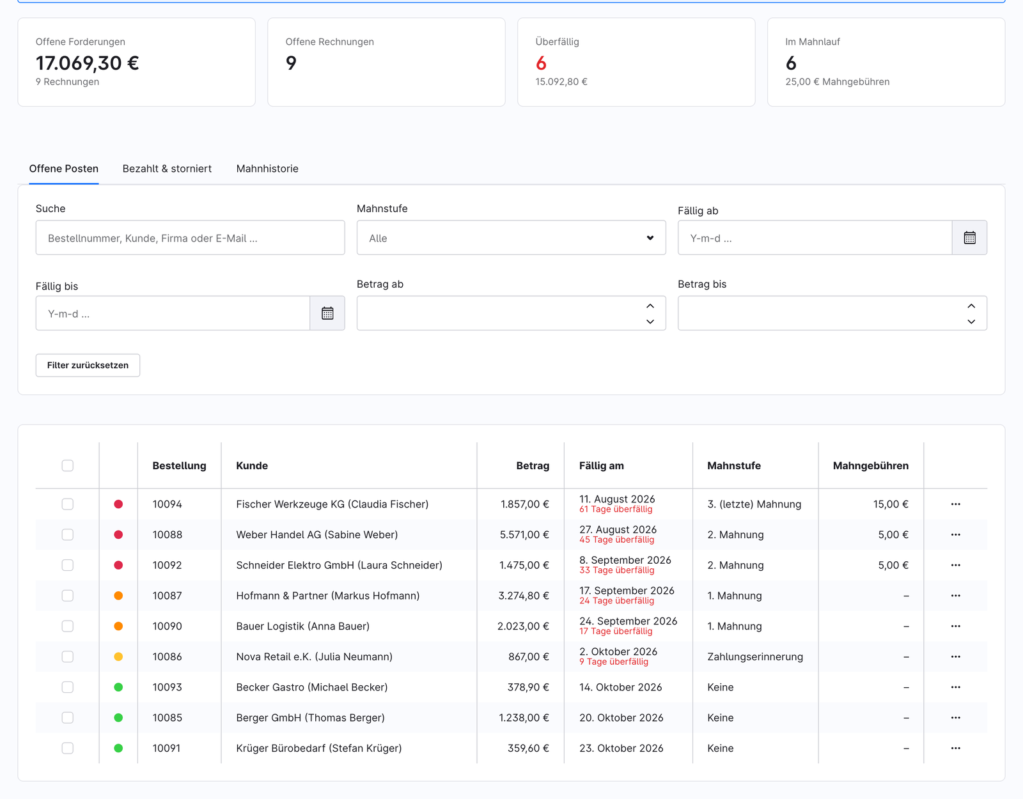Screen dimensions: 1023x799
Task: Check the row for Bauer Logistik
Action: (67, 626)
